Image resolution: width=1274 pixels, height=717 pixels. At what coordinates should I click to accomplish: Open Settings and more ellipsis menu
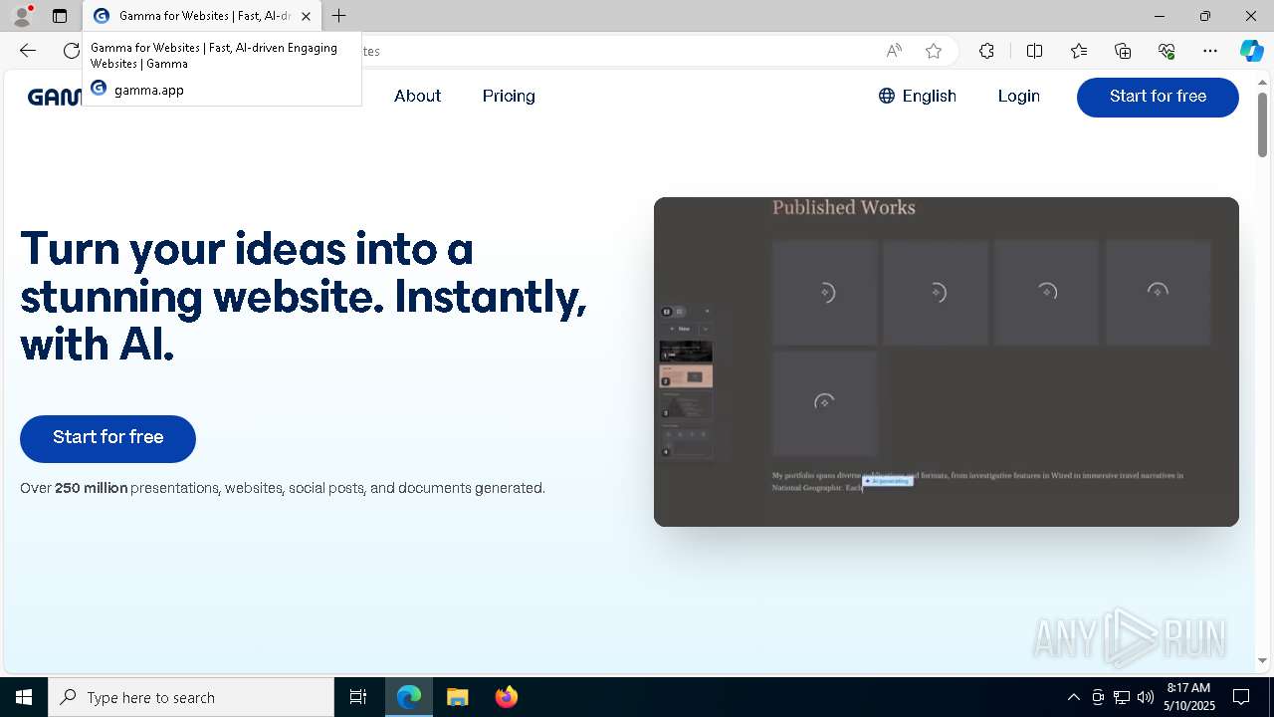click(x=1210, y=51)
